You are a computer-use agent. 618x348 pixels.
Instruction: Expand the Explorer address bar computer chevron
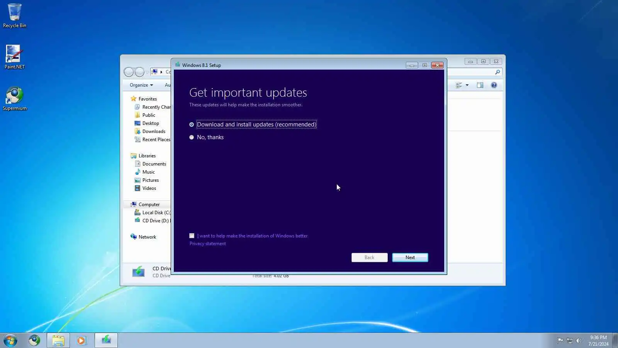(161, 72)
